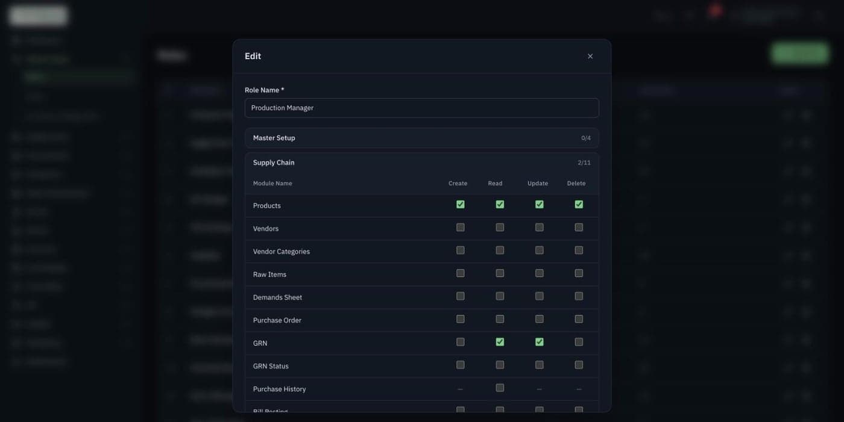Enable Read permission for Vendors

pyautogui.click(x=500, y=228)
